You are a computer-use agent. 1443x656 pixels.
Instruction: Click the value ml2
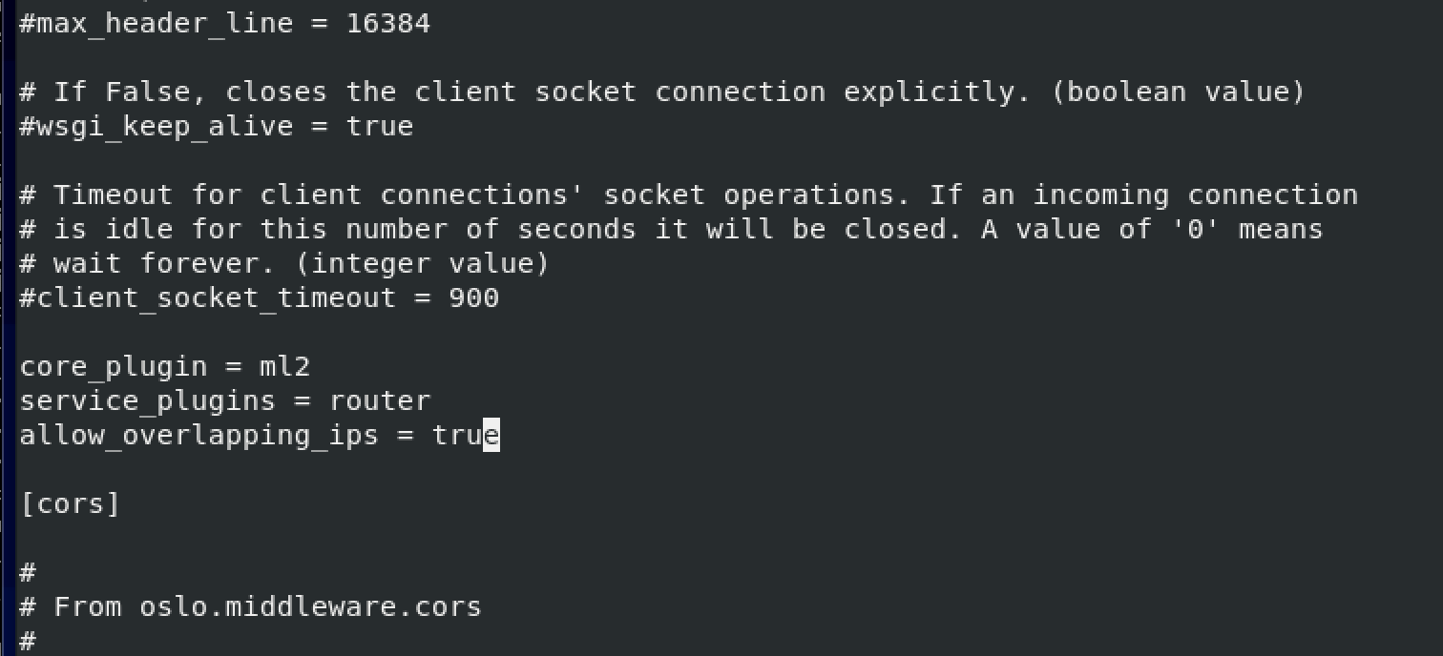285,367
